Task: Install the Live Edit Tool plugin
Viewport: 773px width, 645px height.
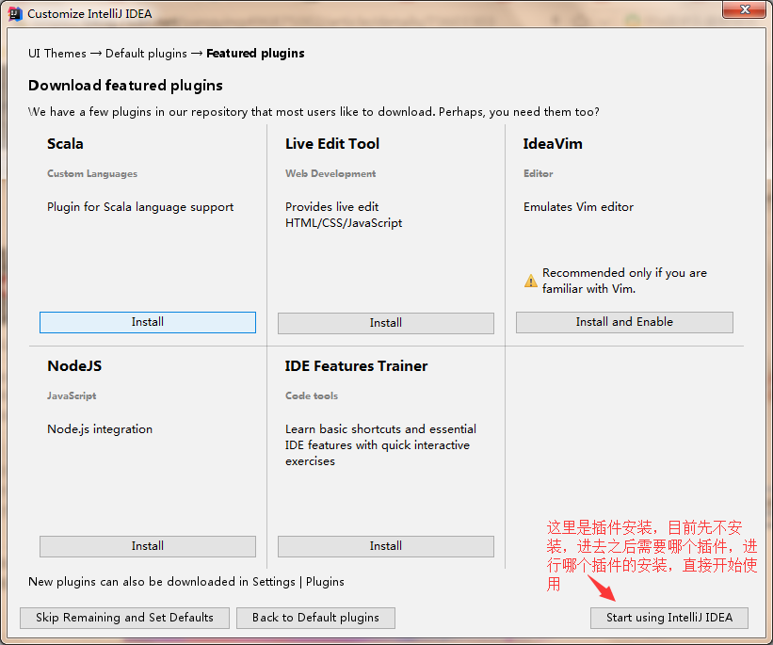Action: [x=385, y=323]
